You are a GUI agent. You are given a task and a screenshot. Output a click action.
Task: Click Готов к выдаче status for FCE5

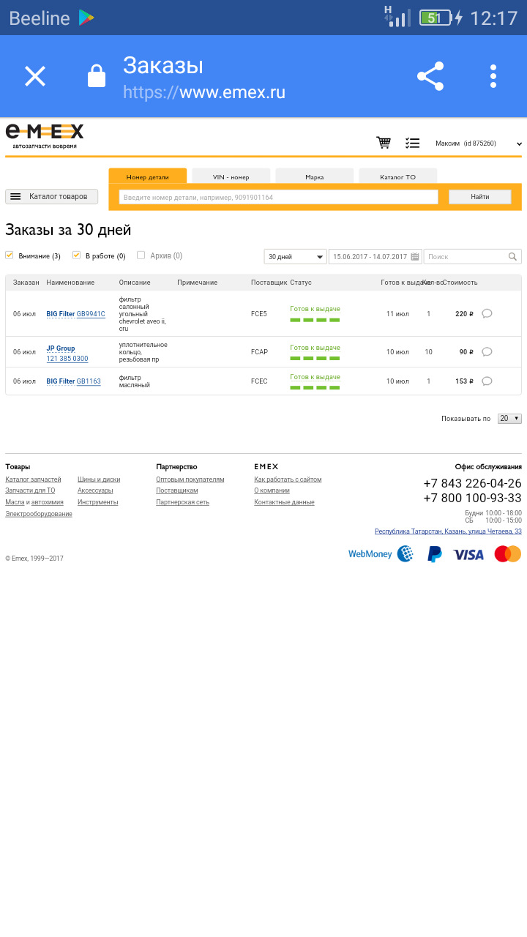coord(315,309)
